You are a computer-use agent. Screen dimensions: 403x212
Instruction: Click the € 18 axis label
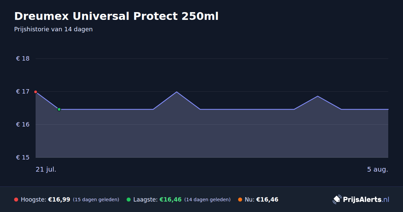click(23, 59)
